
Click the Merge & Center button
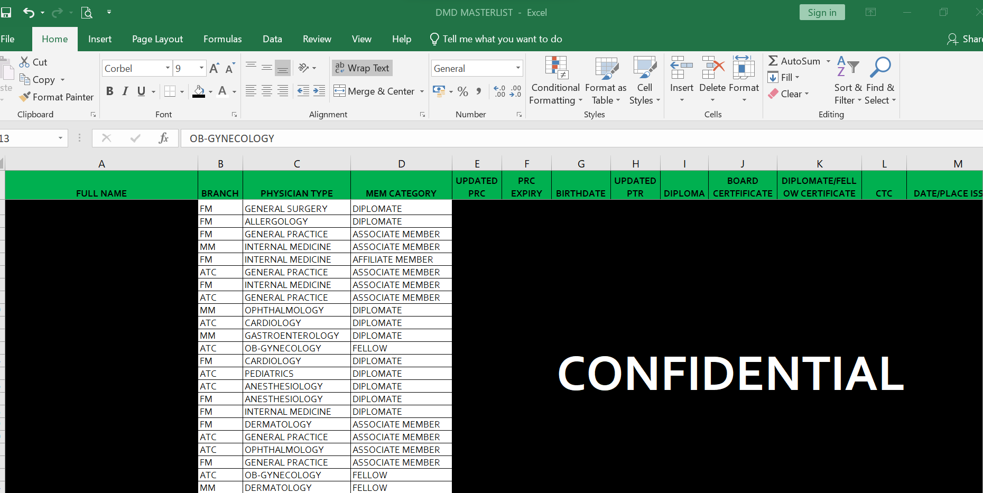click(374, 91)
